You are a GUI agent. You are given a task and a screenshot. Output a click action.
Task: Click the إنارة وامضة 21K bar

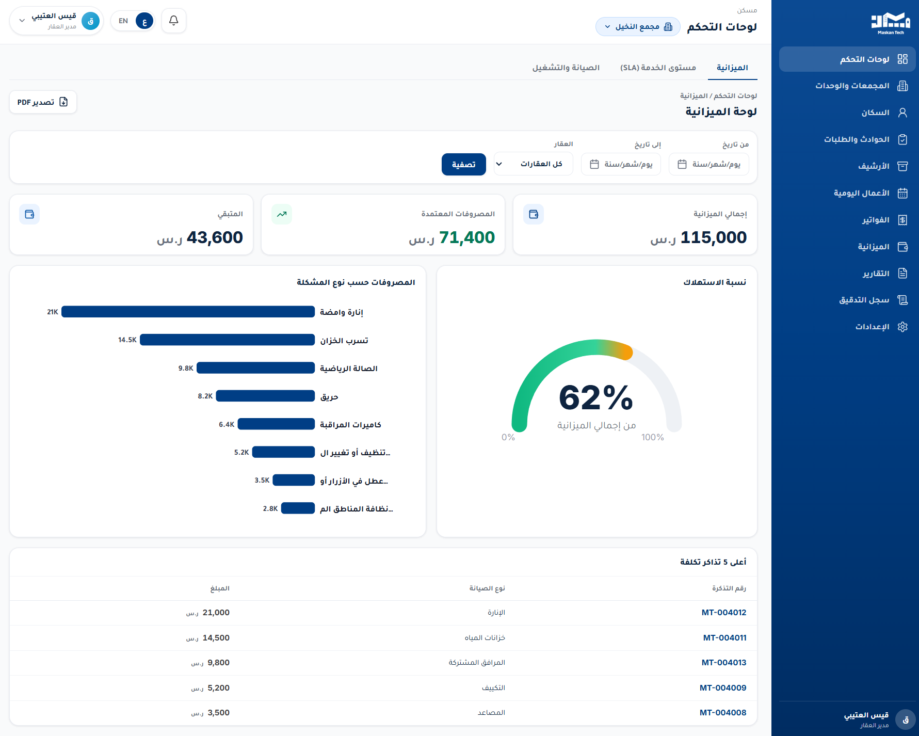click(x=188, y=312)
